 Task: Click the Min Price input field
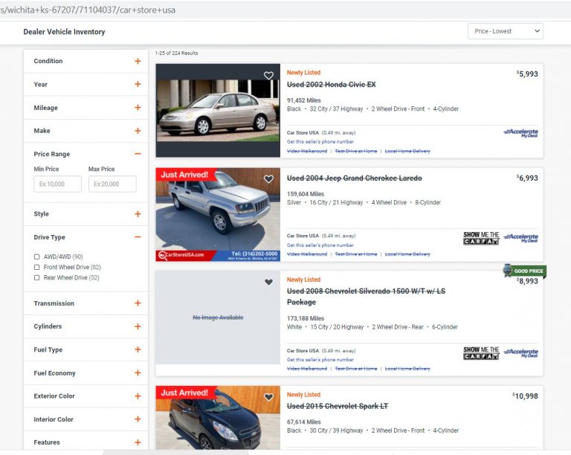[57, 184]
